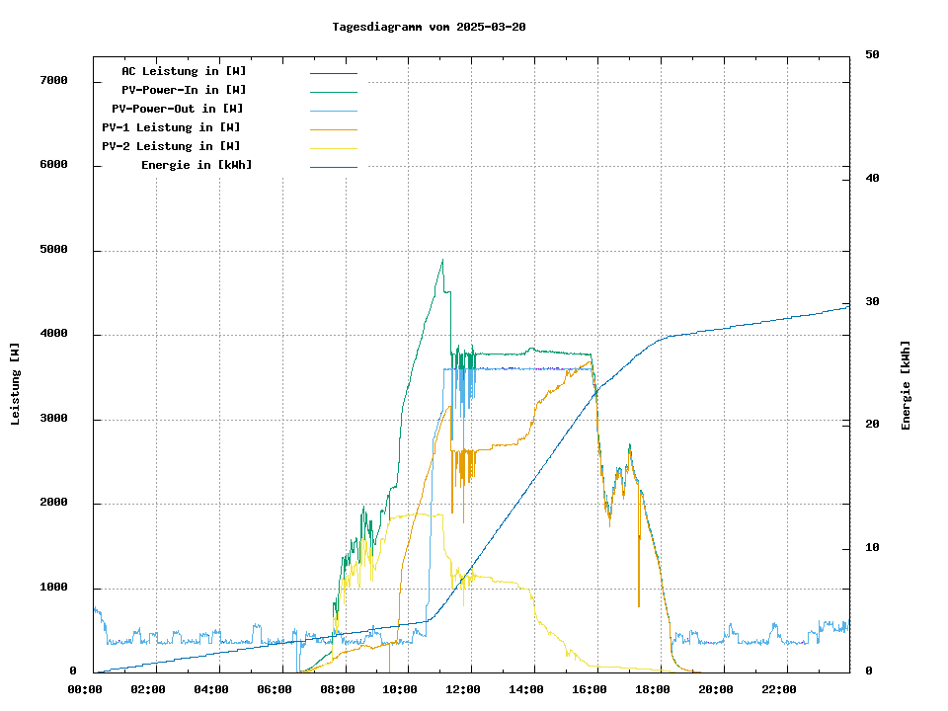Screen dimensions: 948x711
Task: Click the 5000 tick label on the power axis
Action: point(53,250)
